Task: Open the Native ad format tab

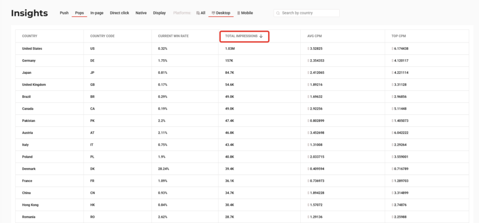Action: point(141,13)
